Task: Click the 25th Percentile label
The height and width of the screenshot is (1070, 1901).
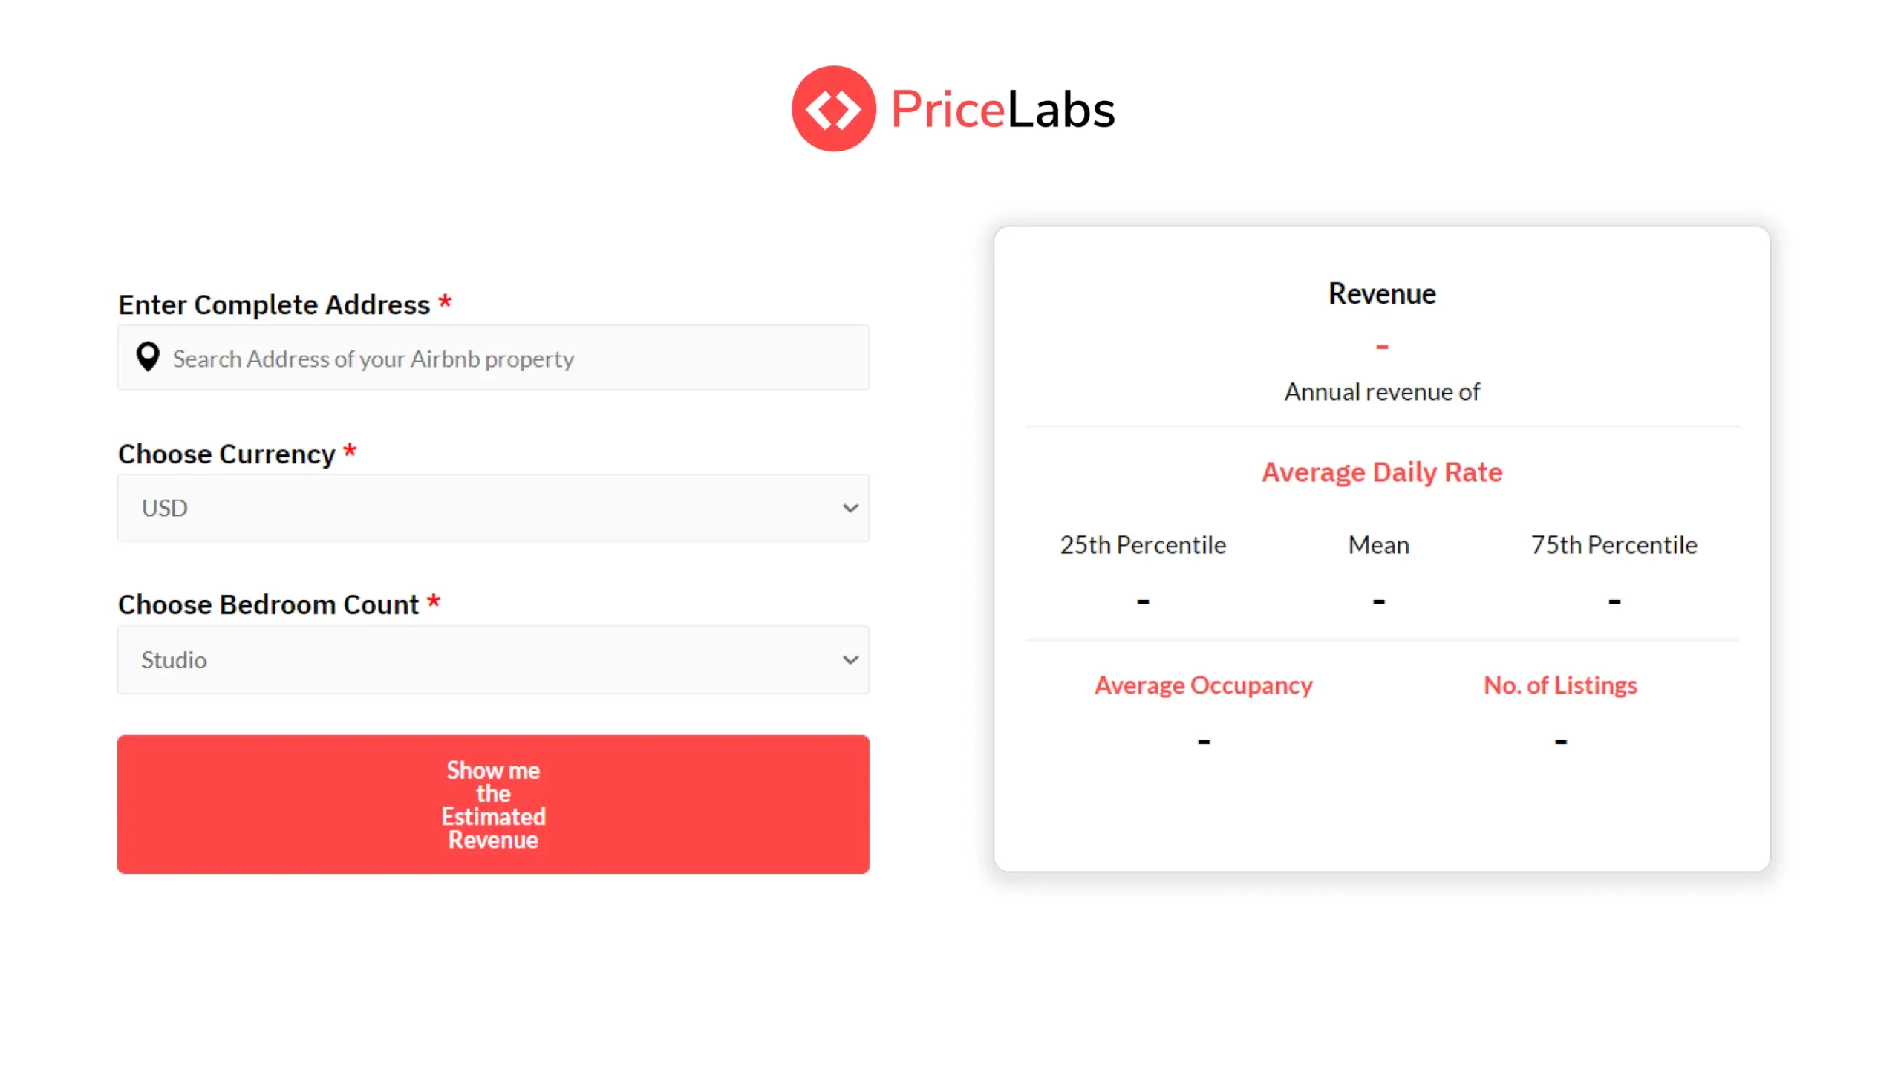Action: point(1142,545)
